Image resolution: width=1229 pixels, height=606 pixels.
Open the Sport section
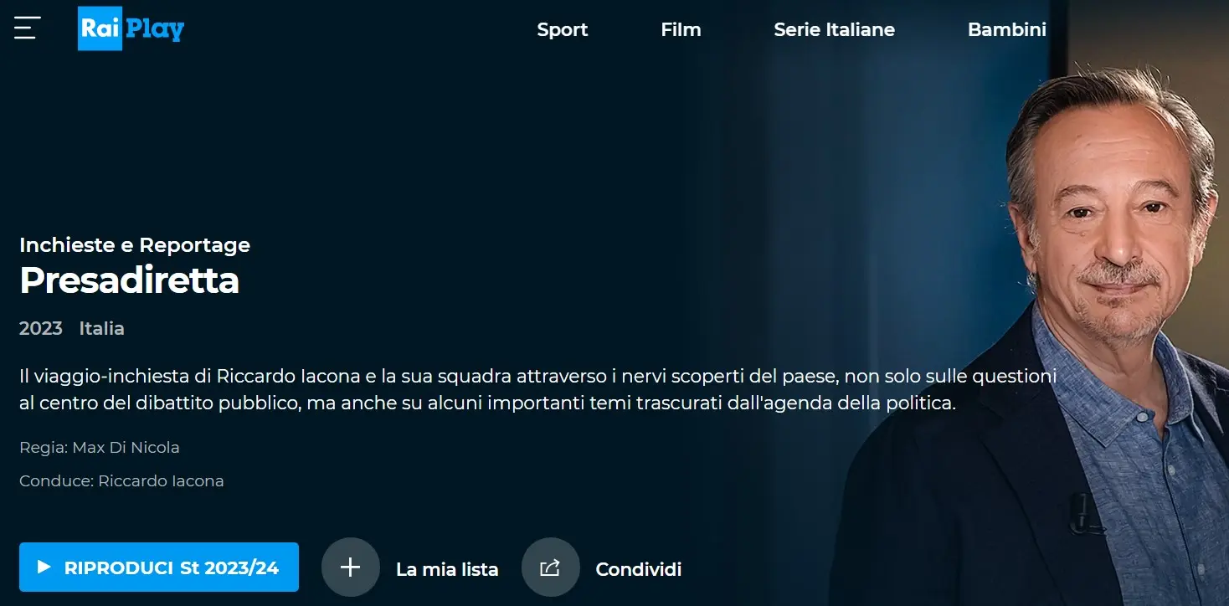[x=563, y=29]
